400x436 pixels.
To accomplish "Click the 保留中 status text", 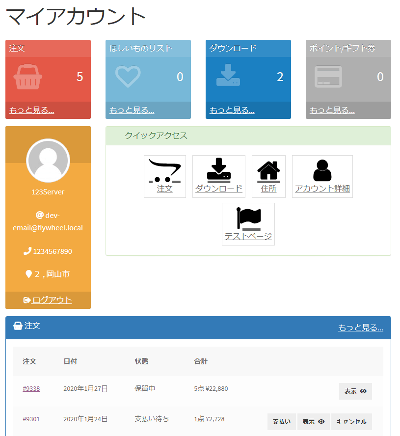I will click(x=145, y=388).
